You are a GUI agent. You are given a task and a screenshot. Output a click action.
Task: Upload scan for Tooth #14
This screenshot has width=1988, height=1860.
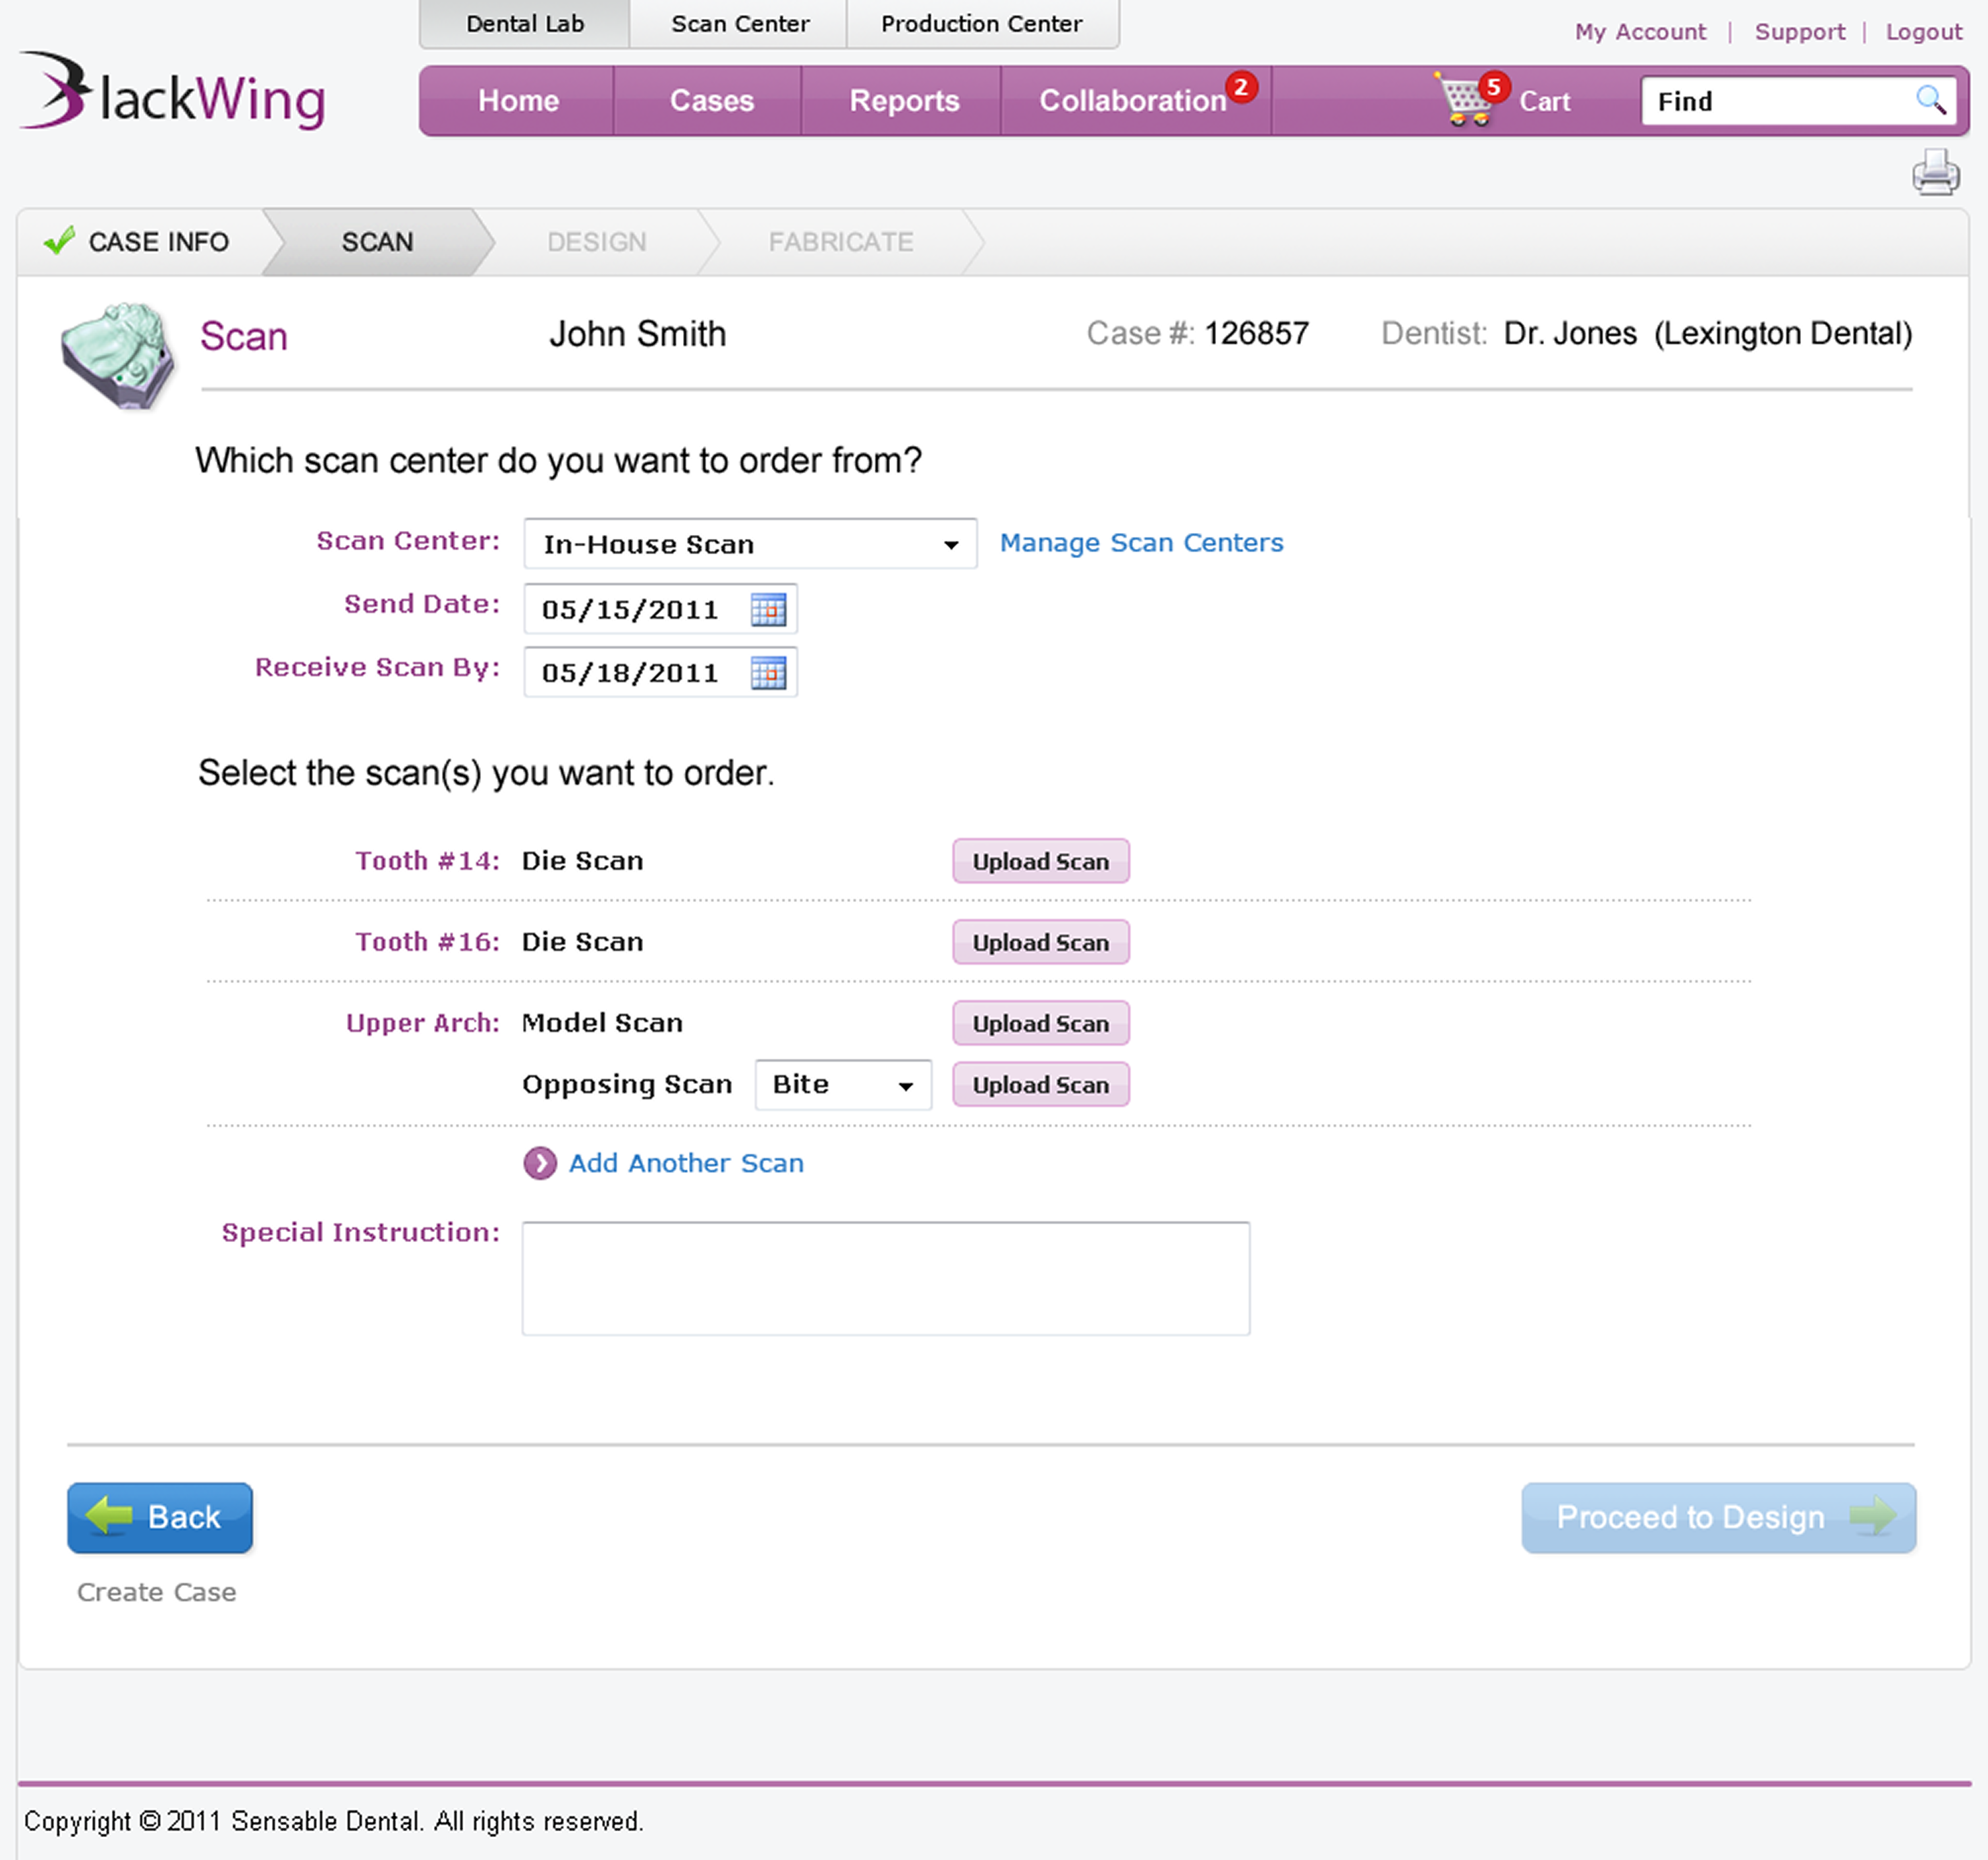(x=1040, y=861)
